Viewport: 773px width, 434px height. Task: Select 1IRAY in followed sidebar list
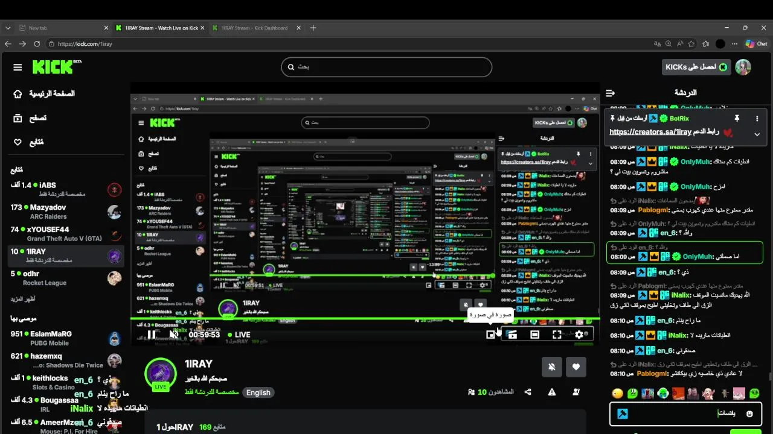tap(66, 256)
